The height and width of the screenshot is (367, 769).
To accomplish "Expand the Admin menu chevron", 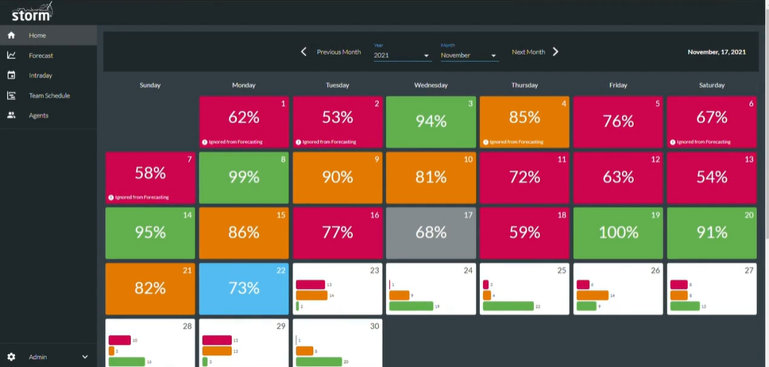I will (x=85, y=357).
